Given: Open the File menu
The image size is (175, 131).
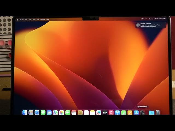Looking at the screenshot, I should [x=26, y=20].
